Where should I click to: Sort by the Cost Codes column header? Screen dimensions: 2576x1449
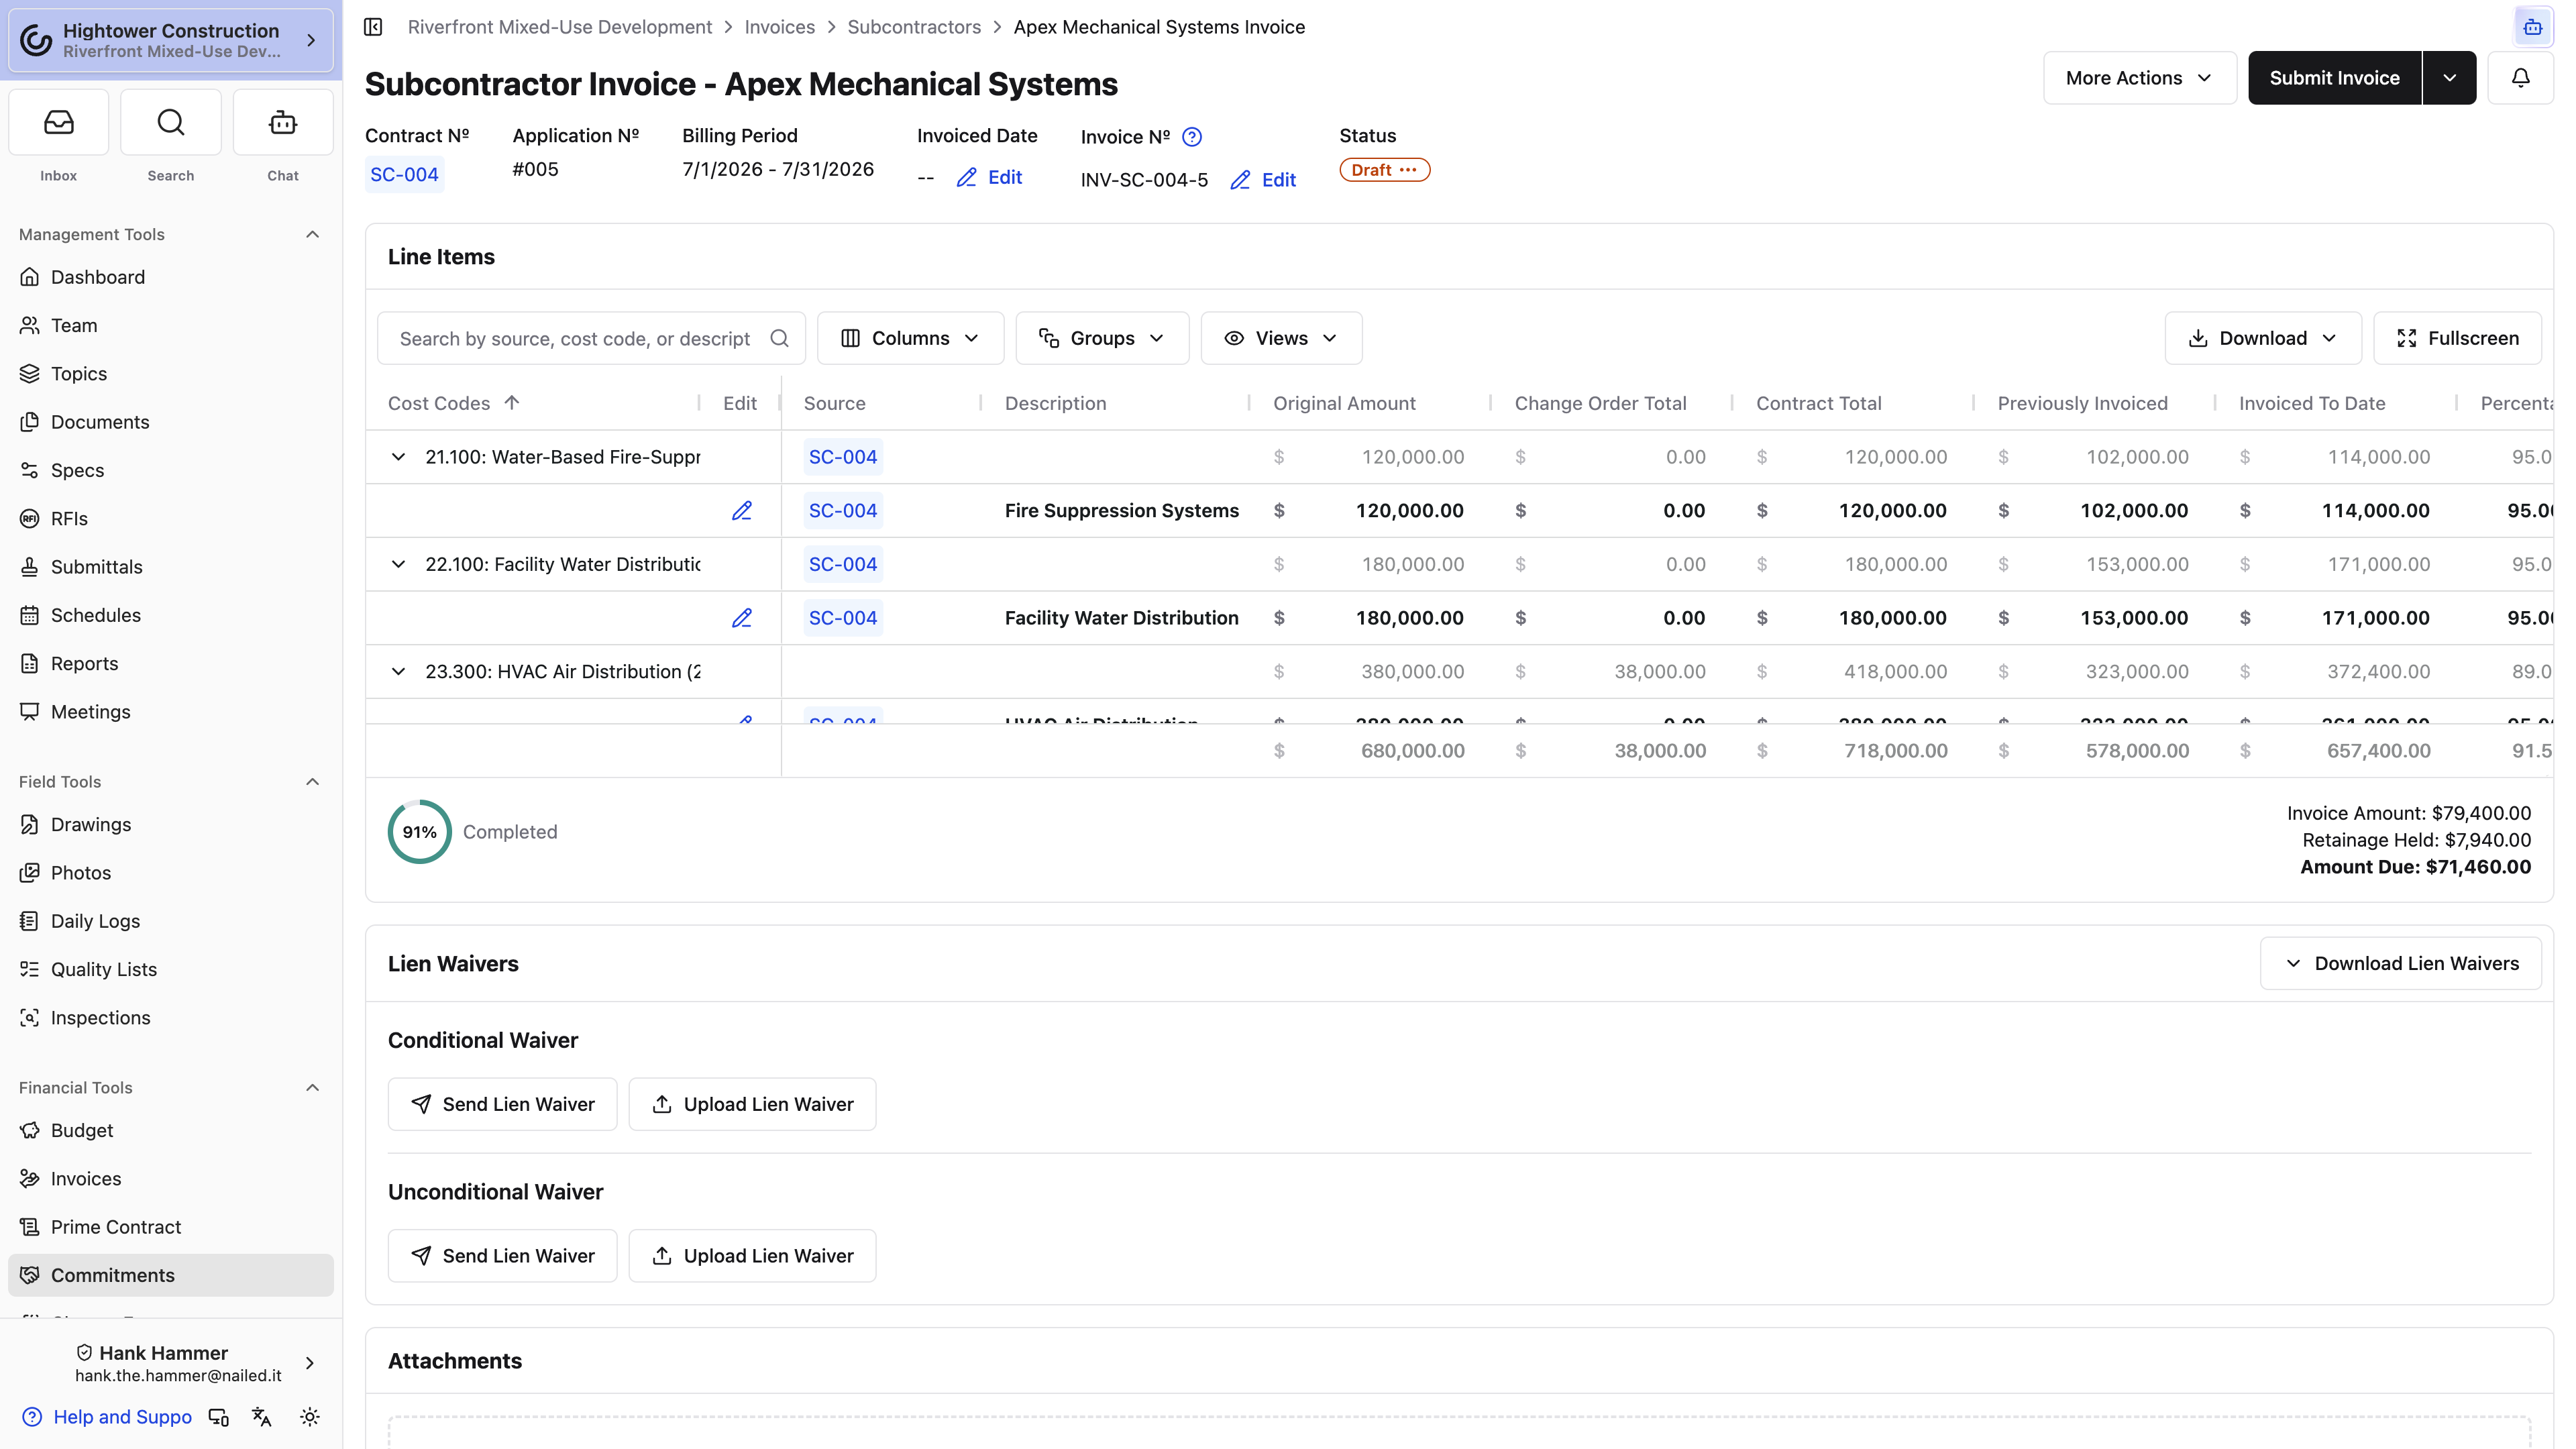454,403
